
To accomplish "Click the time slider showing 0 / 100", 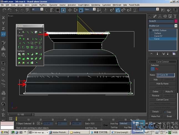I will (x=21, y=114).
